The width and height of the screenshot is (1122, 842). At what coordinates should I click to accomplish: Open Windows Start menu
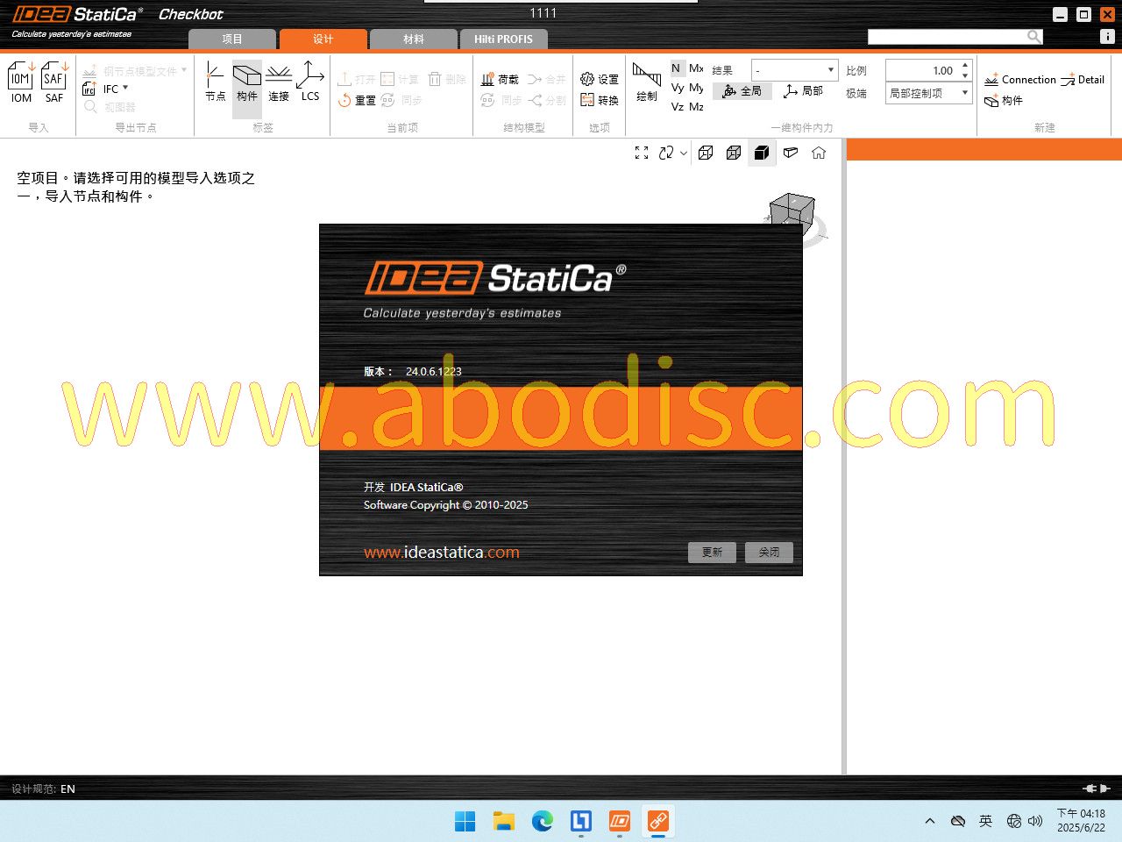465,821
